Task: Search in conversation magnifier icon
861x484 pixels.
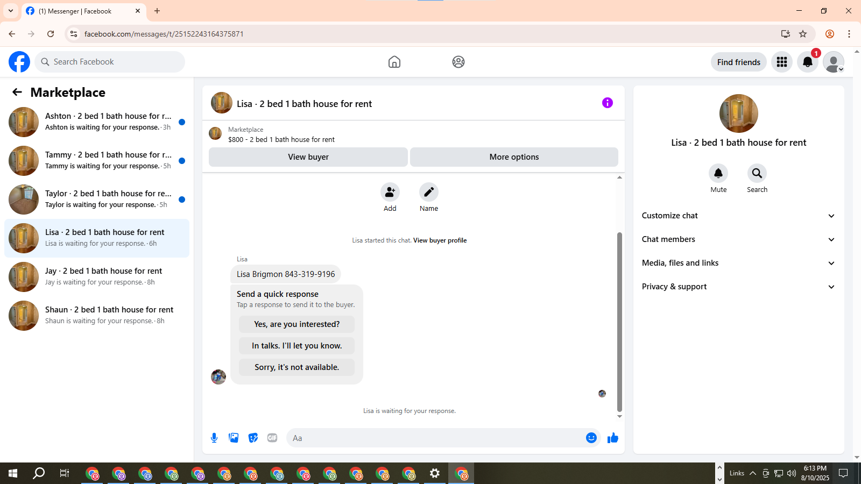Action: tap(757, 173)
